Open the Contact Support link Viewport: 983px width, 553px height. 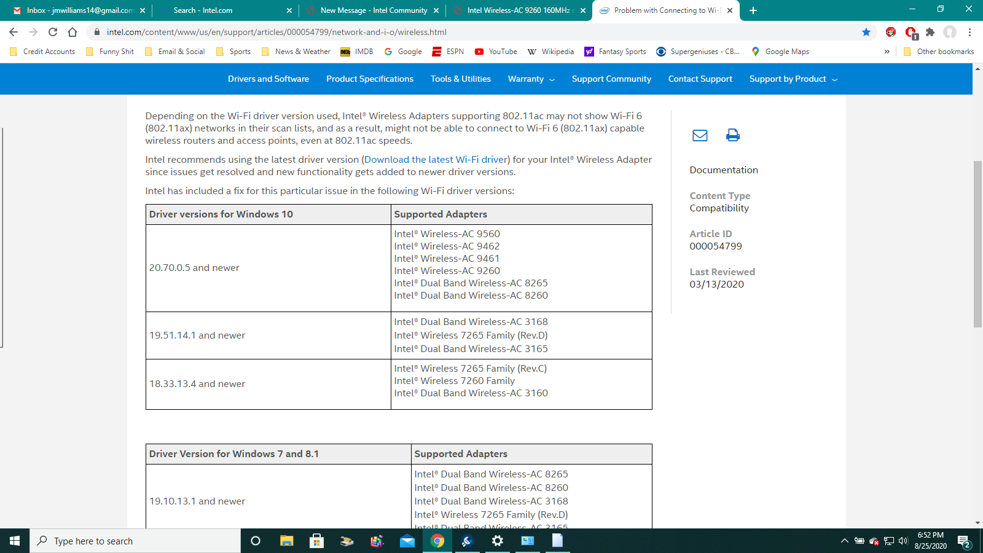click(x=700, y=79)
